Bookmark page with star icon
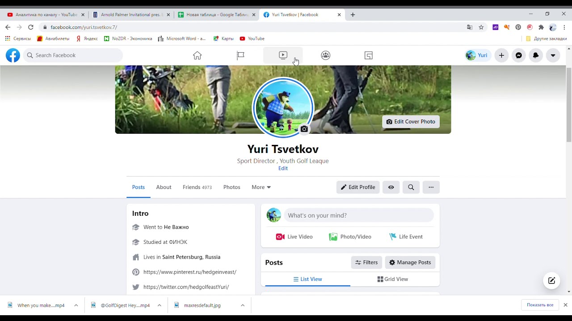Screen dimensions: 572x321 (x=481, y=27)
